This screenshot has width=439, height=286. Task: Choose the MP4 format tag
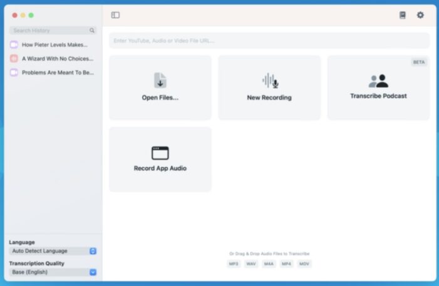click(286, 264)
